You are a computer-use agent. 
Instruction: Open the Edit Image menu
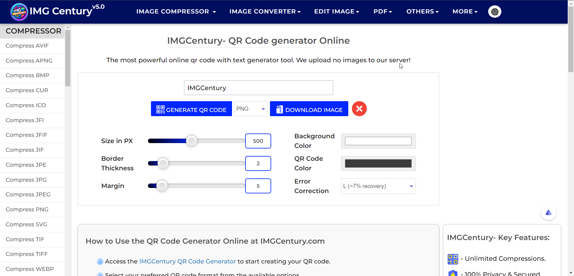(x=336, y=12)
